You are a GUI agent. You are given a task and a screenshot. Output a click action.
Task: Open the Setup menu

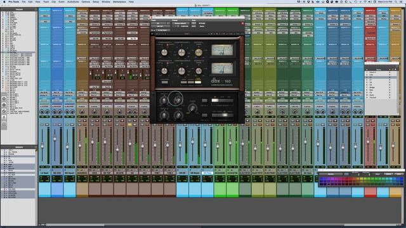pyautogui.click(x=96, y=2)
